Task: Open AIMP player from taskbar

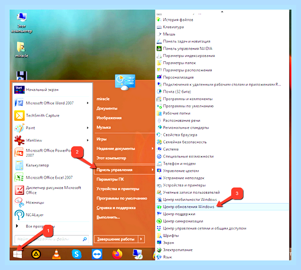Action: coord(36,254)
